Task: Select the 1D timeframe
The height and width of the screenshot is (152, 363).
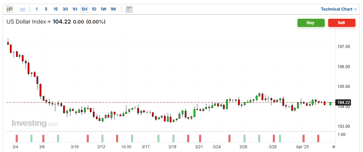Action: point(94,9)
